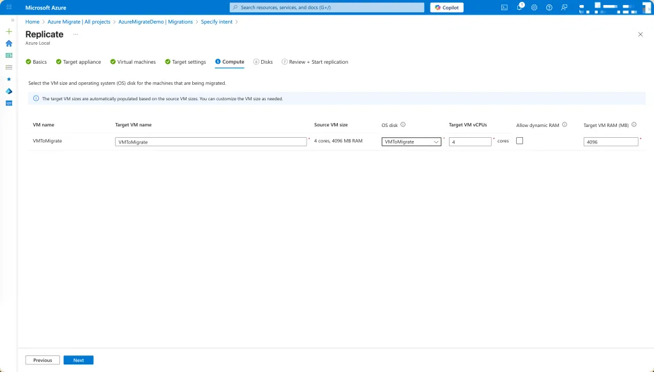The height and width of the screenshot is (372, 654).
Task: Expand the left sidebar with the chevron
Action: coord(13,20)
